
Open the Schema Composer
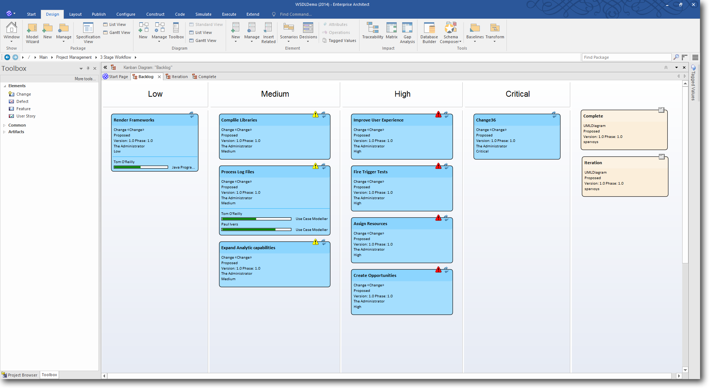450,33
